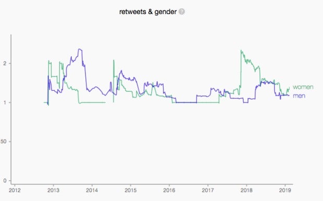This screenshot has width=323, height=201.
Task: Click the help question mark icon
Action: pos(181,12)
